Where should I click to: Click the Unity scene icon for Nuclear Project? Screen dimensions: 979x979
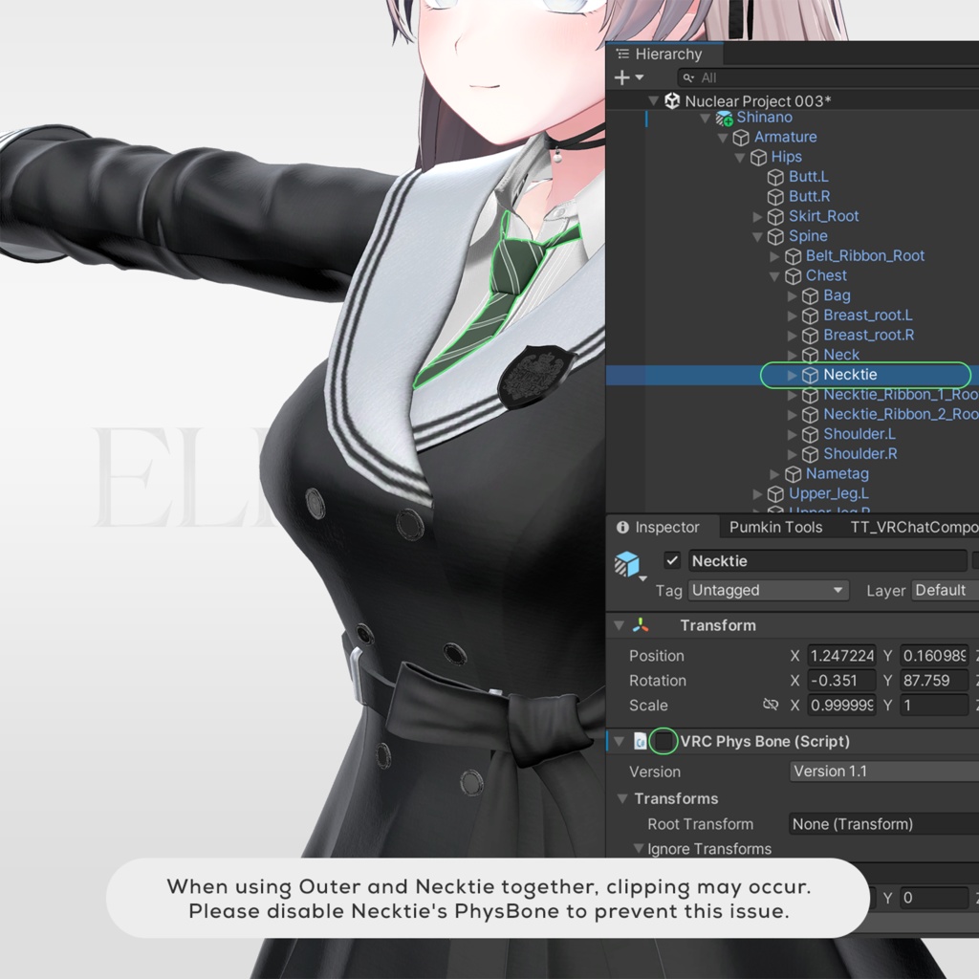click(x=672, y=100)
